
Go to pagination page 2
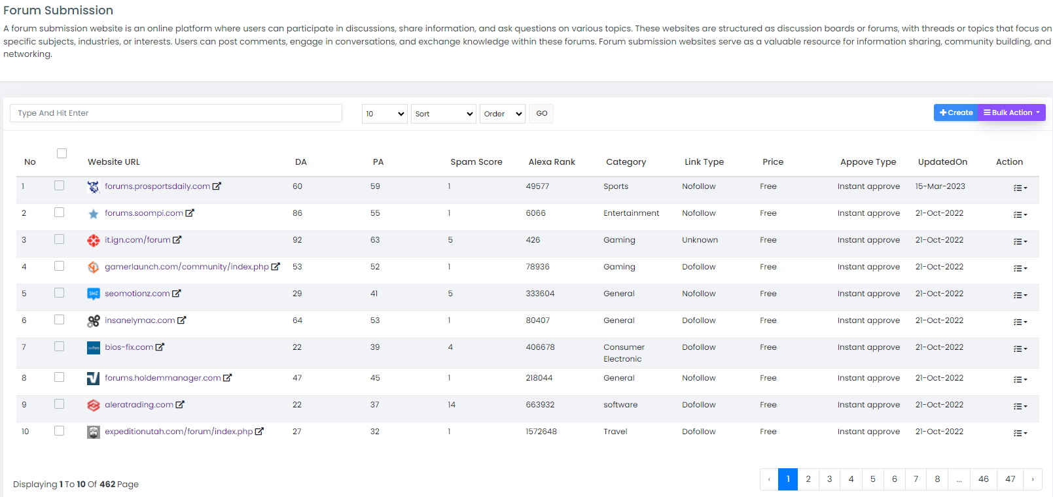pyautogui.click(x=808, y=479)
